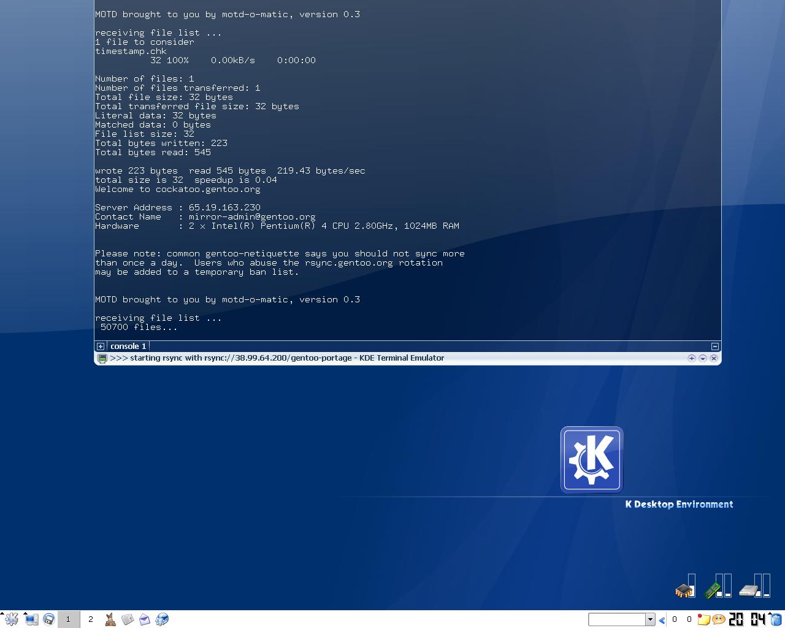Click 'Literal data: 32 bytes' line

point(156,116)
